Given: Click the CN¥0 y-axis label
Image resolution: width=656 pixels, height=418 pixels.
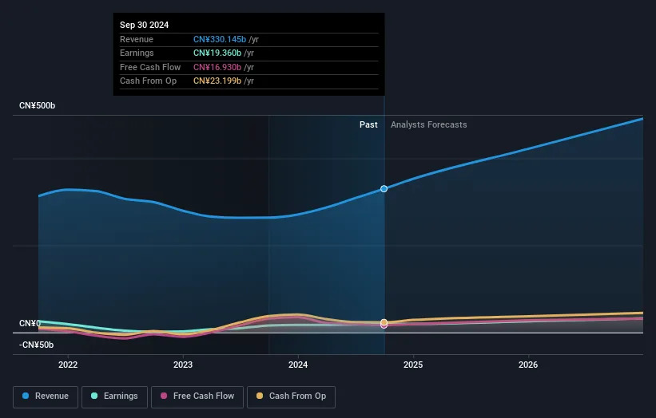Looking at the screenshot, I should pos(30,323).
